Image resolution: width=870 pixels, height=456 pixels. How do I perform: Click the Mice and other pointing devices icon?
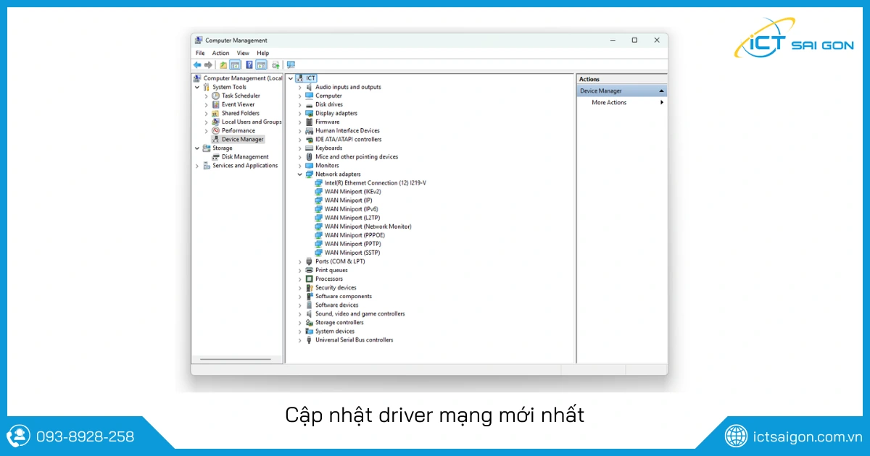(309, 156)
